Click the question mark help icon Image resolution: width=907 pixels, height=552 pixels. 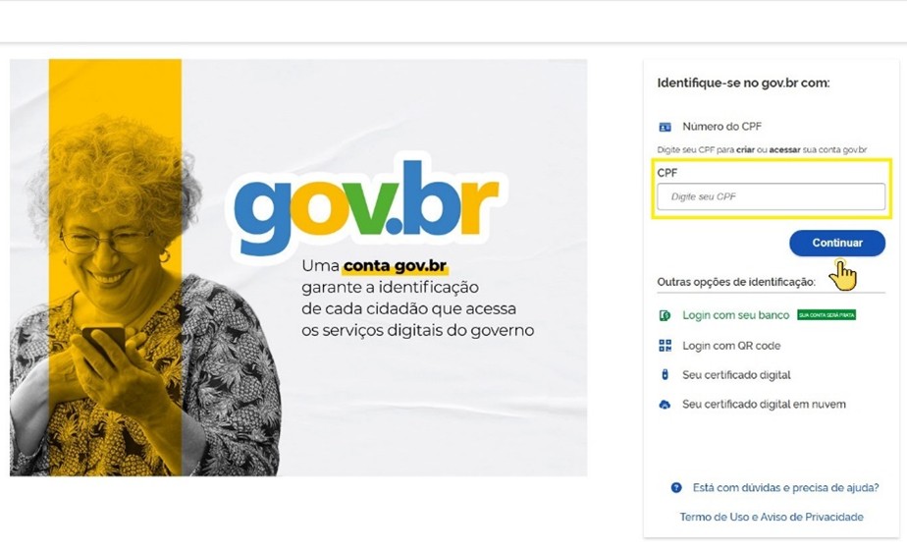pos(676,488)
